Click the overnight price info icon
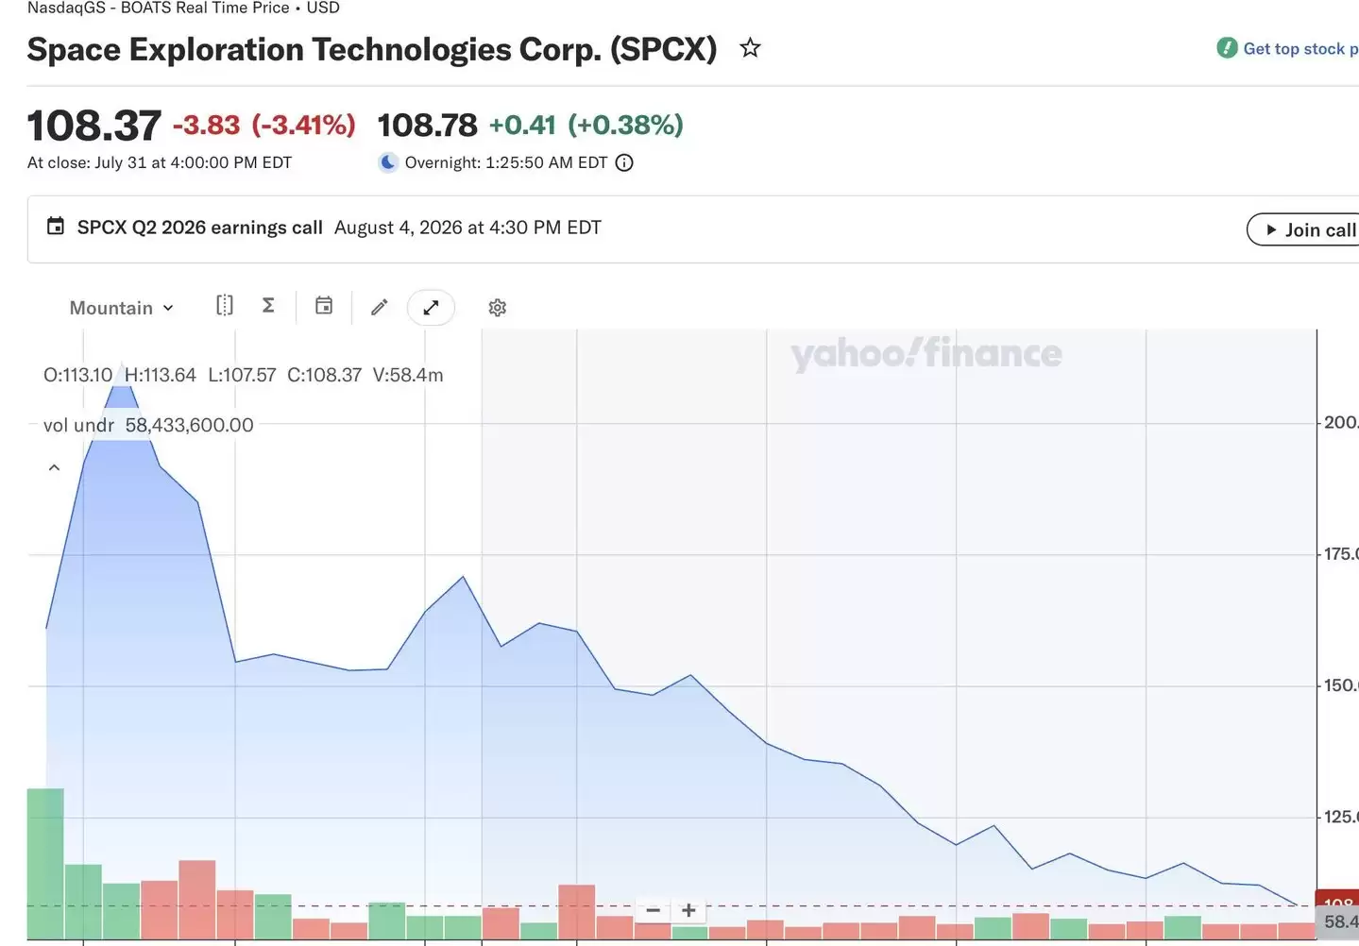The height and width of the screenshot is (946, 1359). (624, 162)
